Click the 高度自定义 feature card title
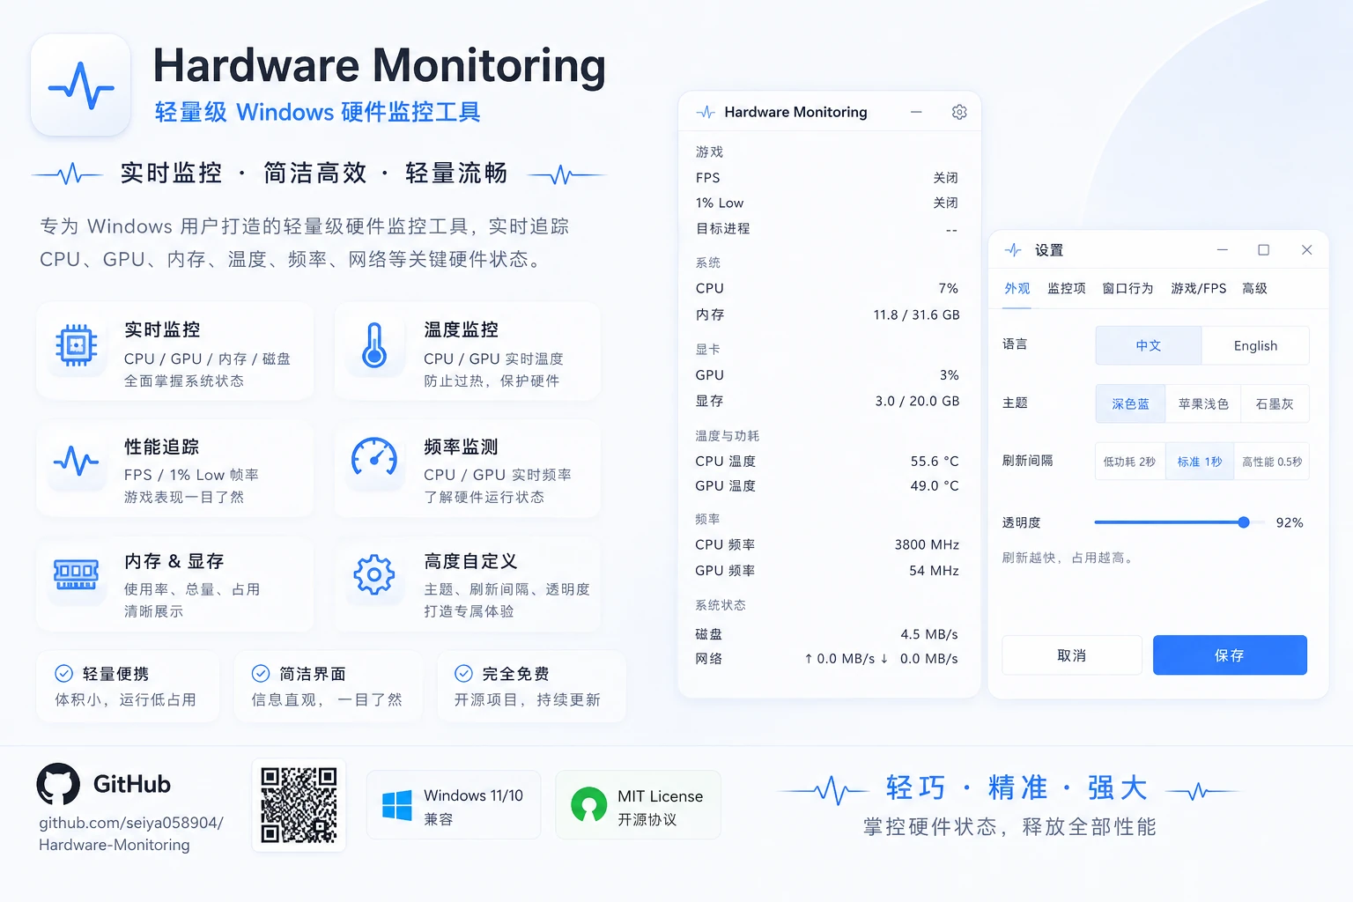The height and width of the screenshot is (902, 1353). coord(470,561)
